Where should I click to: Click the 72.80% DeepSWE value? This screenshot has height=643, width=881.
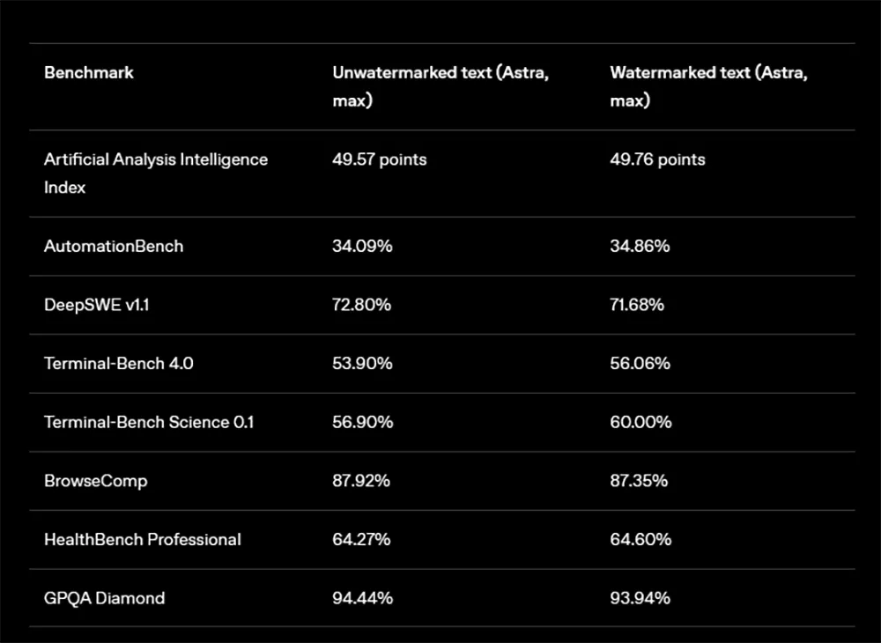point(361,305)
